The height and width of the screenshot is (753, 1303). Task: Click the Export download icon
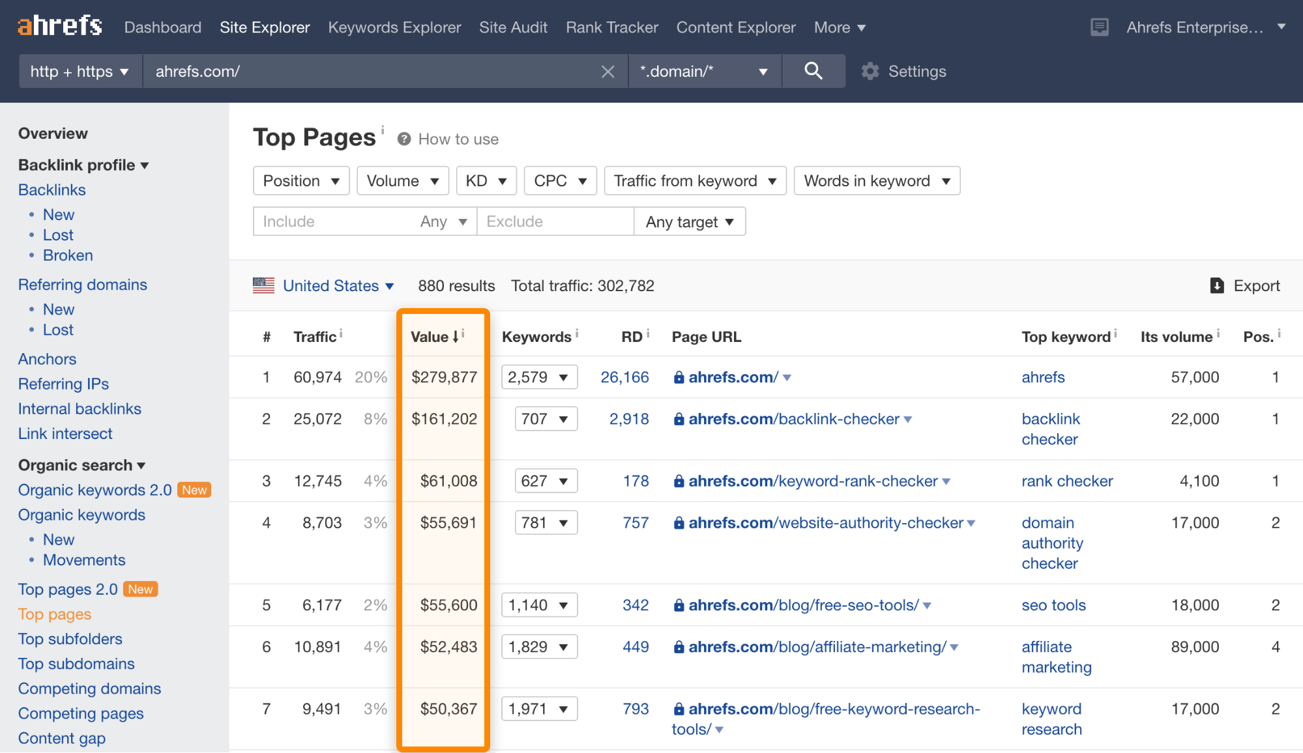(x=1216, y=286)
